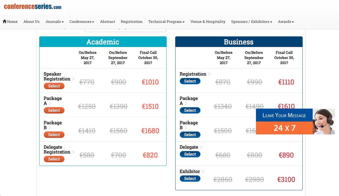This screenshot has height=196, width=339.
Task: Open the Leave Your Message banner
Action: click(x=284, y=115)
